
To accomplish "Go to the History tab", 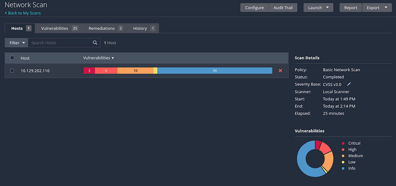I will tap(144, 28).
